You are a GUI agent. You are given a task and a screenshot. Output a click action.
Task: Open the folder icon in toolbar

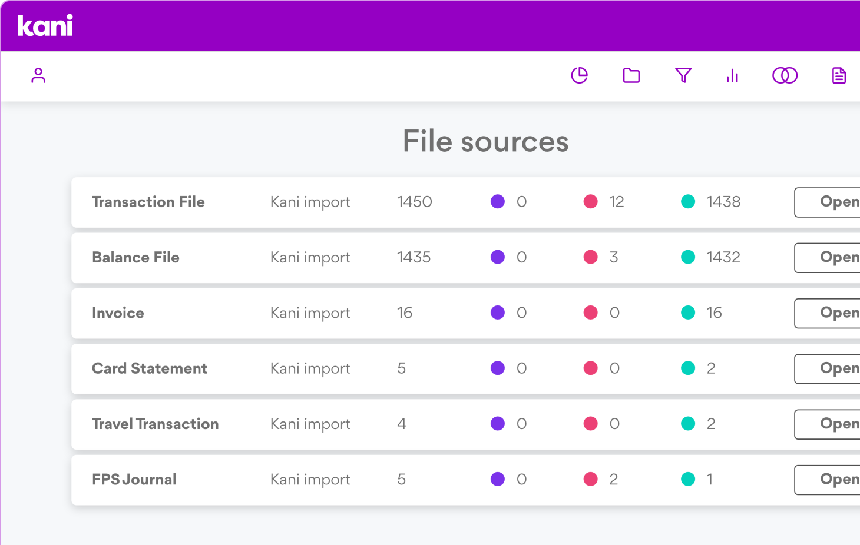[631, 75]
